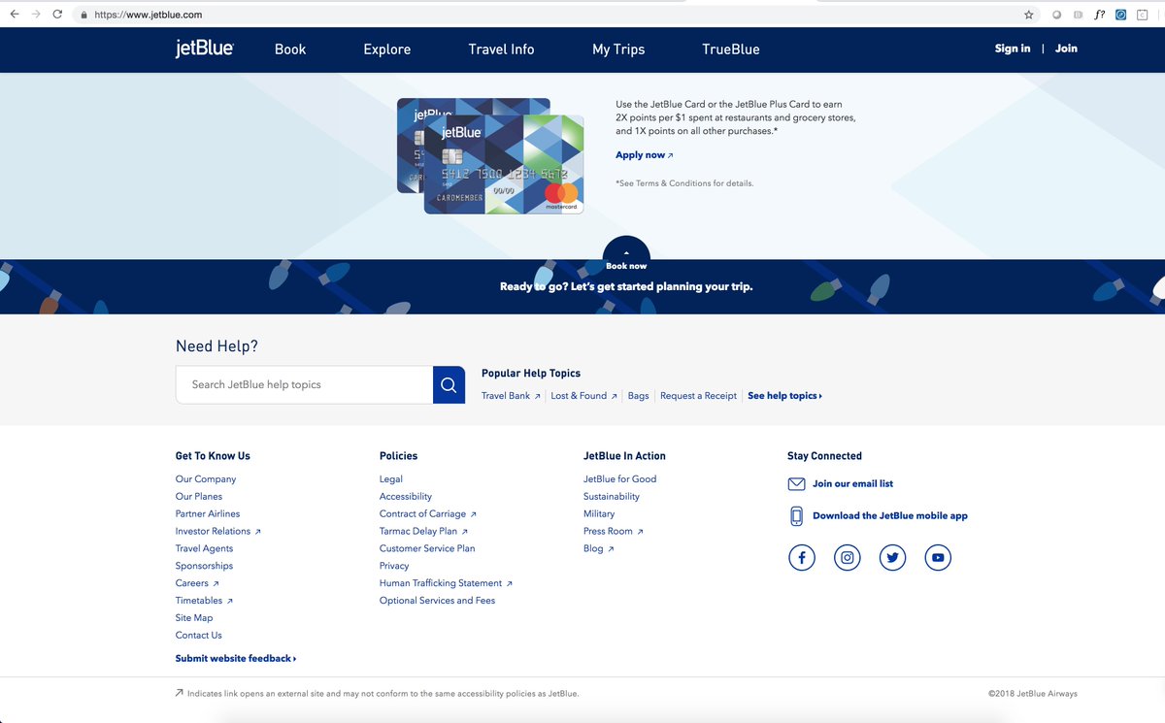Open JetBlue Instagram icon
This screenshot has height=723, width=1165.
point(848,558)
